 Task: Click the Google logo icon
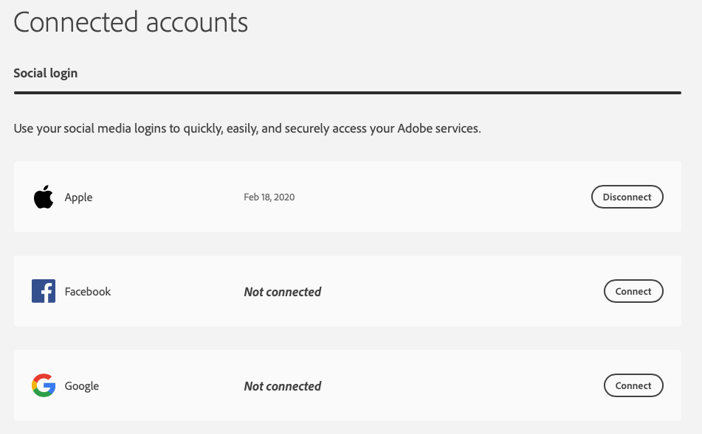click(44, 385)
